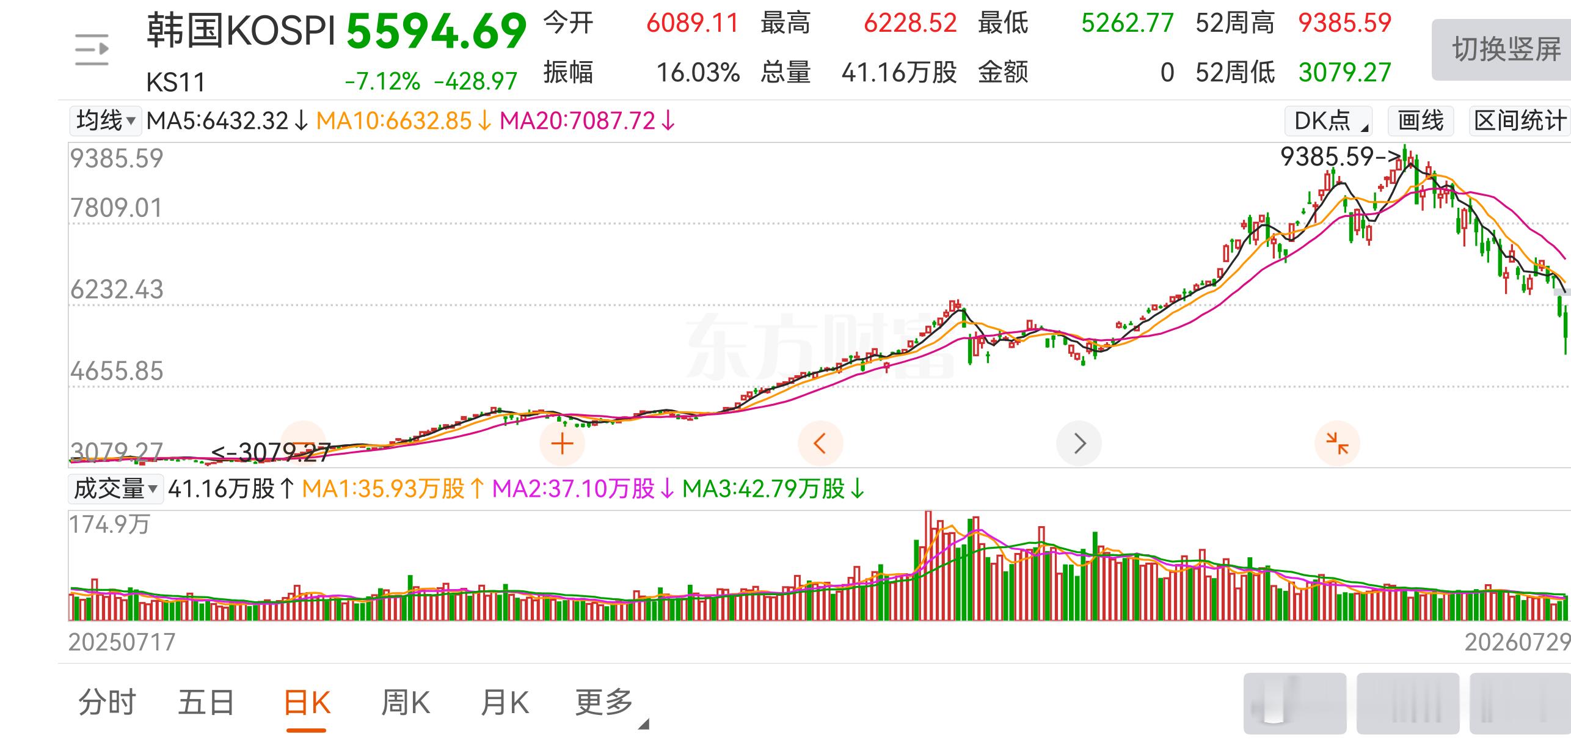Viewport: 1571px width, 740px height.
Task: Click the KS11 ticker code
Action: click(x=175, y=82)
